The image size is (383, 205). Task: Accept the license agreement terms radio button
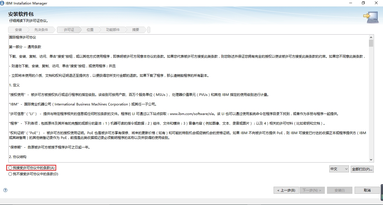(x=10, y=168)
